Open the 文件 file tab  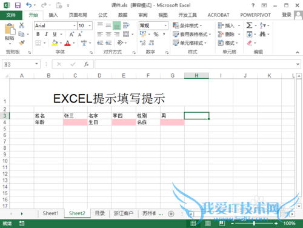11,15
